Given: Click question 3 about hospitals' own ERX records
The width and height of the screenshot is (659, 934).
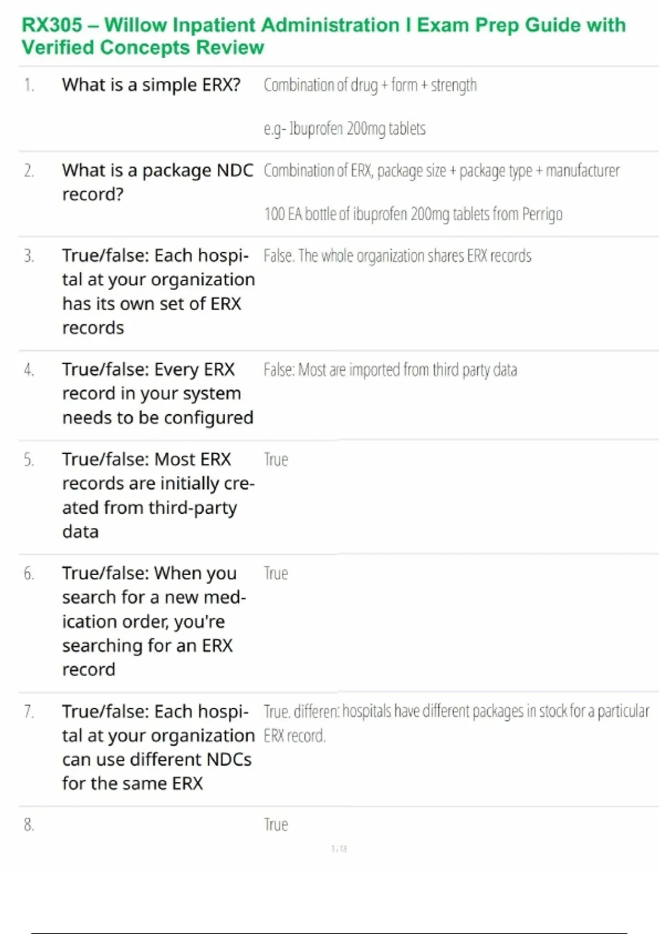Looking at the screenshot, I should coord(158,291).
